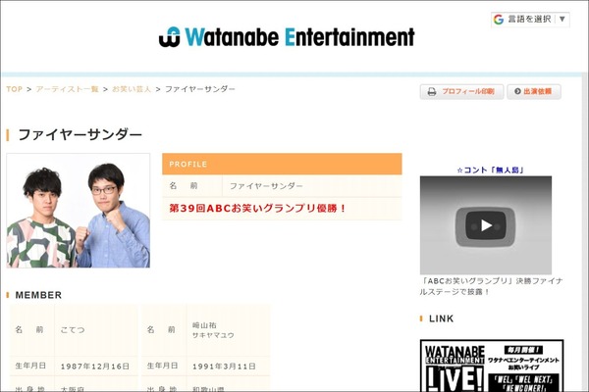The height and width of the screenshot is (392, 589).
Task: Click birthdate 1987年12月16日
Action: click(95, 367)
